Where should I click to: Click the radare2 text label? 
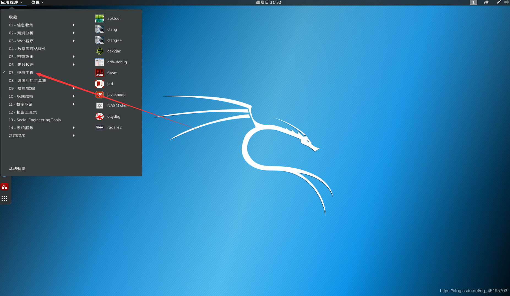(x=114, y=127)
